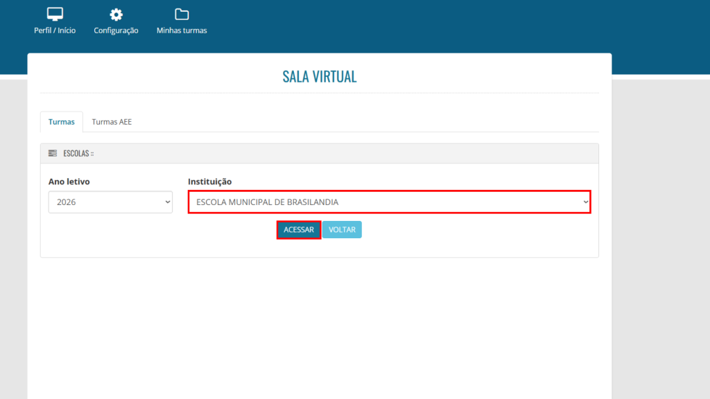The height and width of the screenshot is (399, 710).
Task: Click the Ano letivo field label
Action: pos(69,181)
